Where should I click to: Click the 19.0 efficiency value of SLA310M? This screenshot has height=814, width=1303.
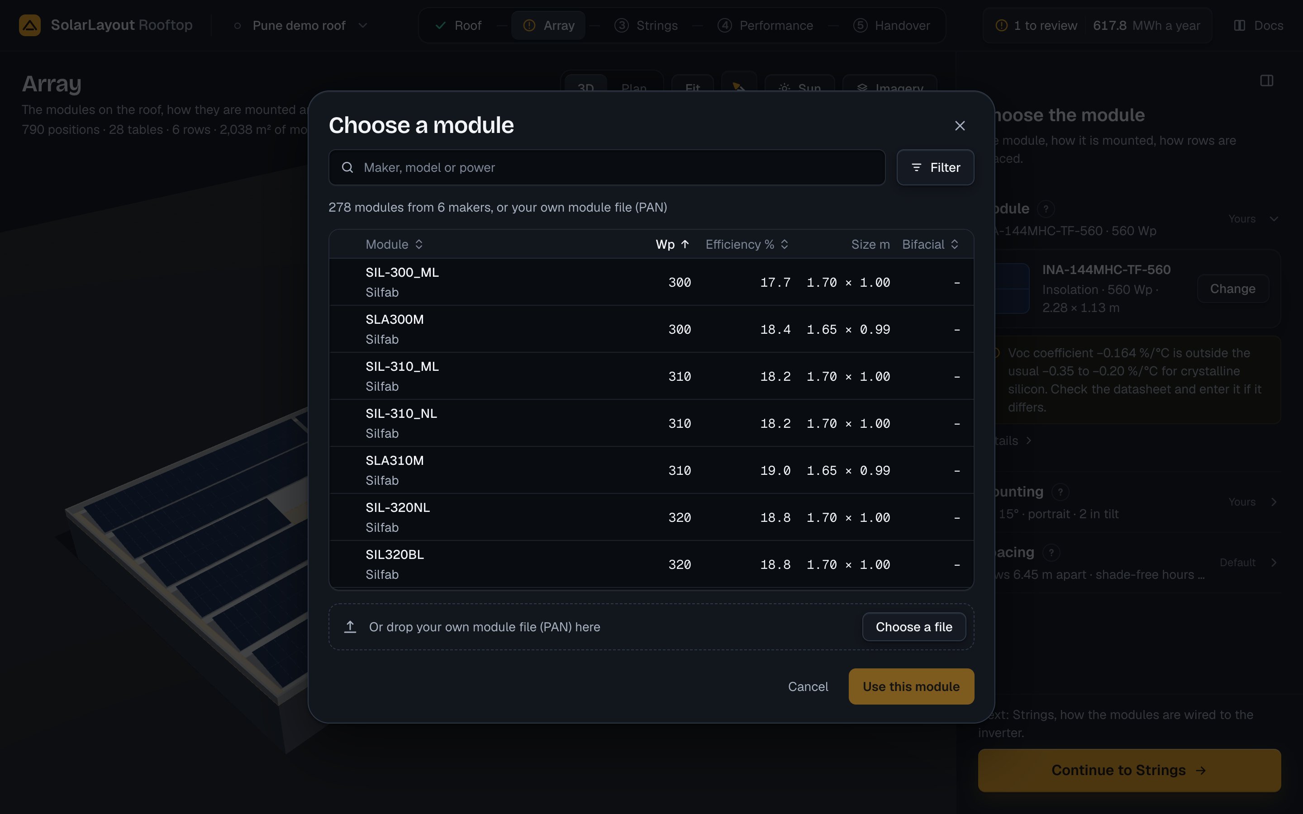(x=775, y=470)
